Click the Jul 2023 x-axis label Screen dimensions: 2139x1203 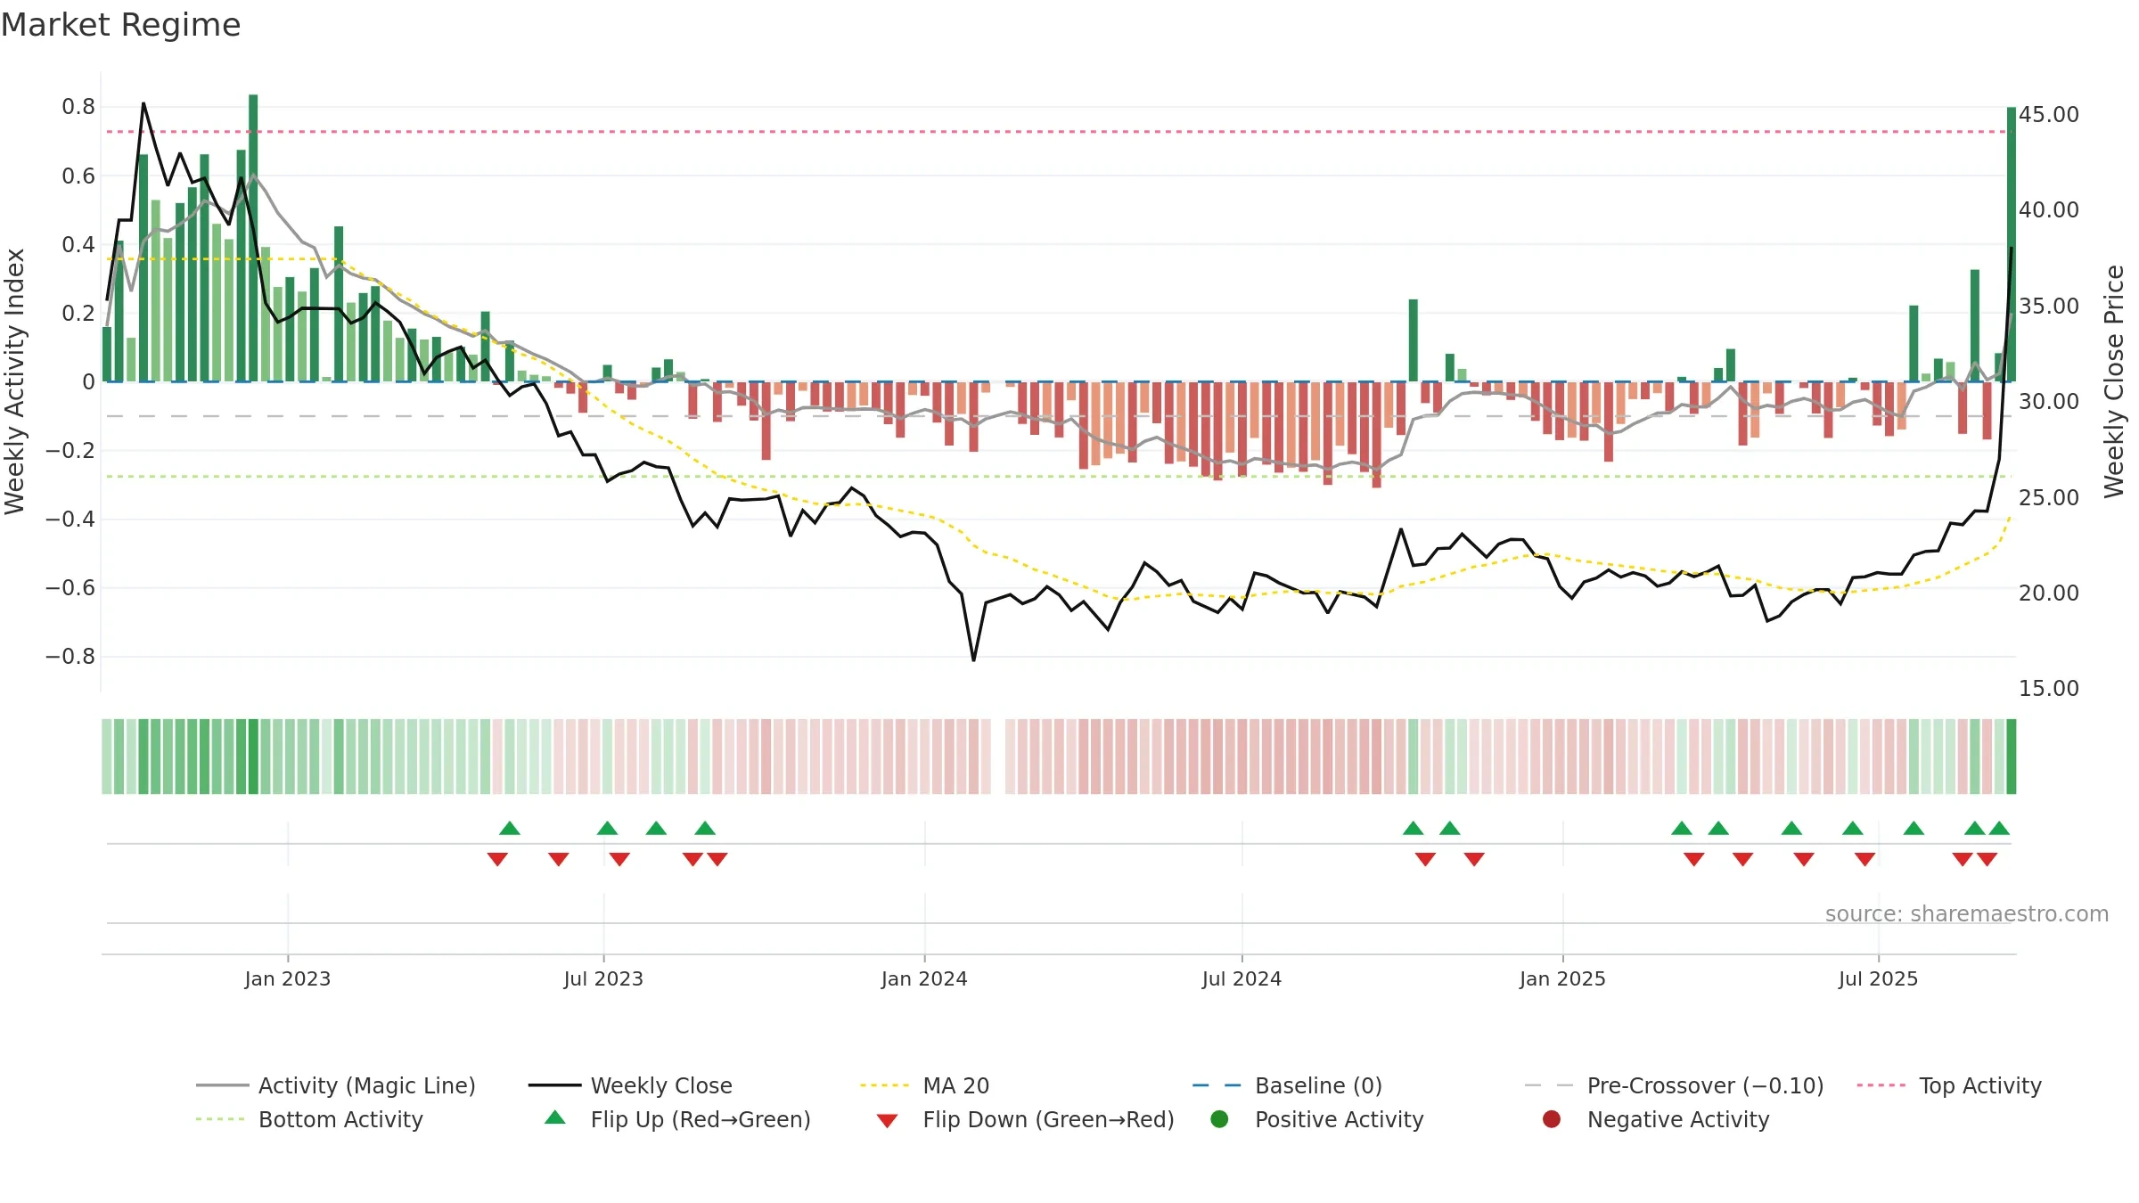(603, 978)
